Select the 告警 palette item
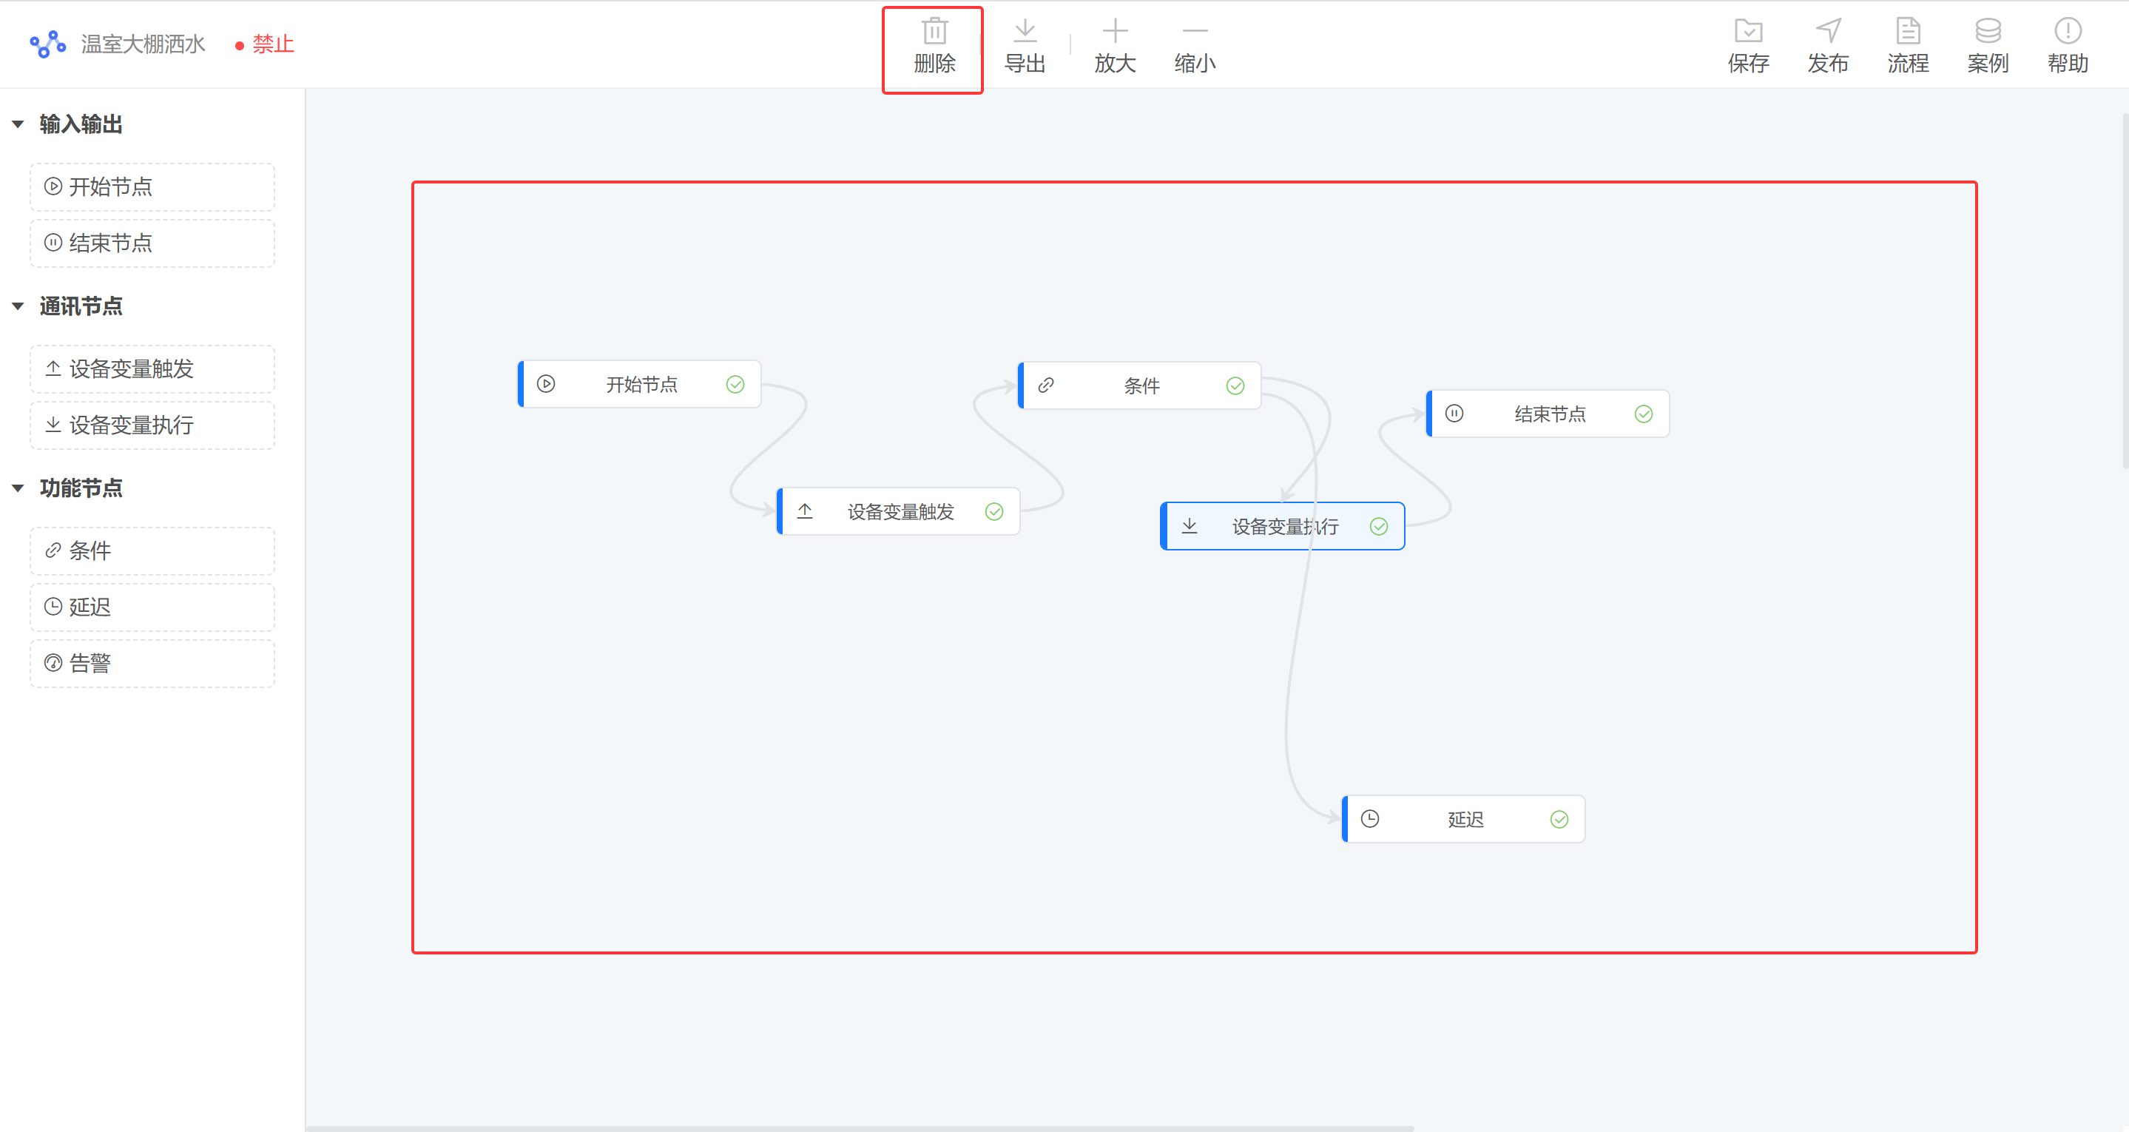This screenshot has width=2129, height=1132. [x=152, y=663]
